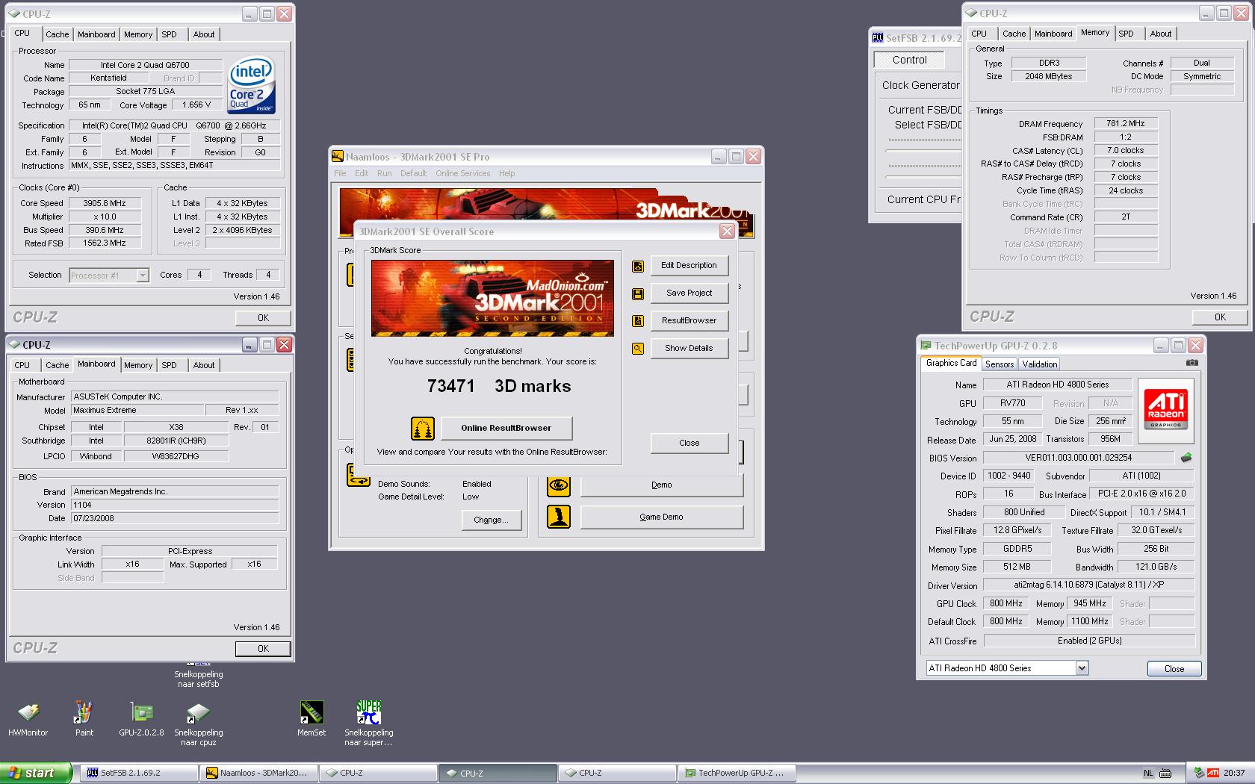Click the Demo button in 3DMark2001
The width and height of the screenshot is (1255, 784).
661,485
